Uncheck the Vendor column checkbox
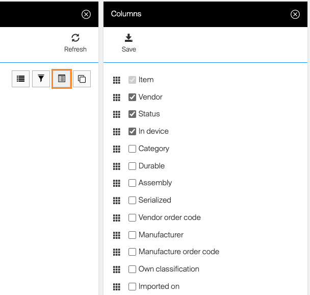 [132, 97]
